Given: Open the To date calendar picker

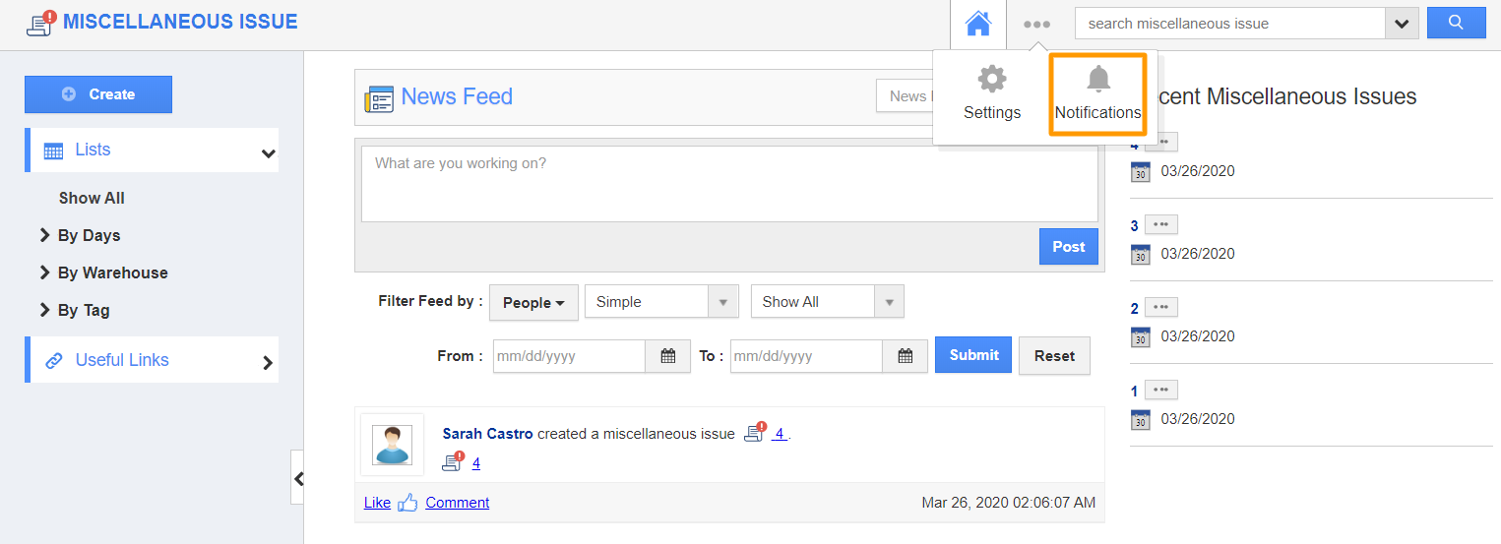Looking at the screenshot, I should [905, 356].
